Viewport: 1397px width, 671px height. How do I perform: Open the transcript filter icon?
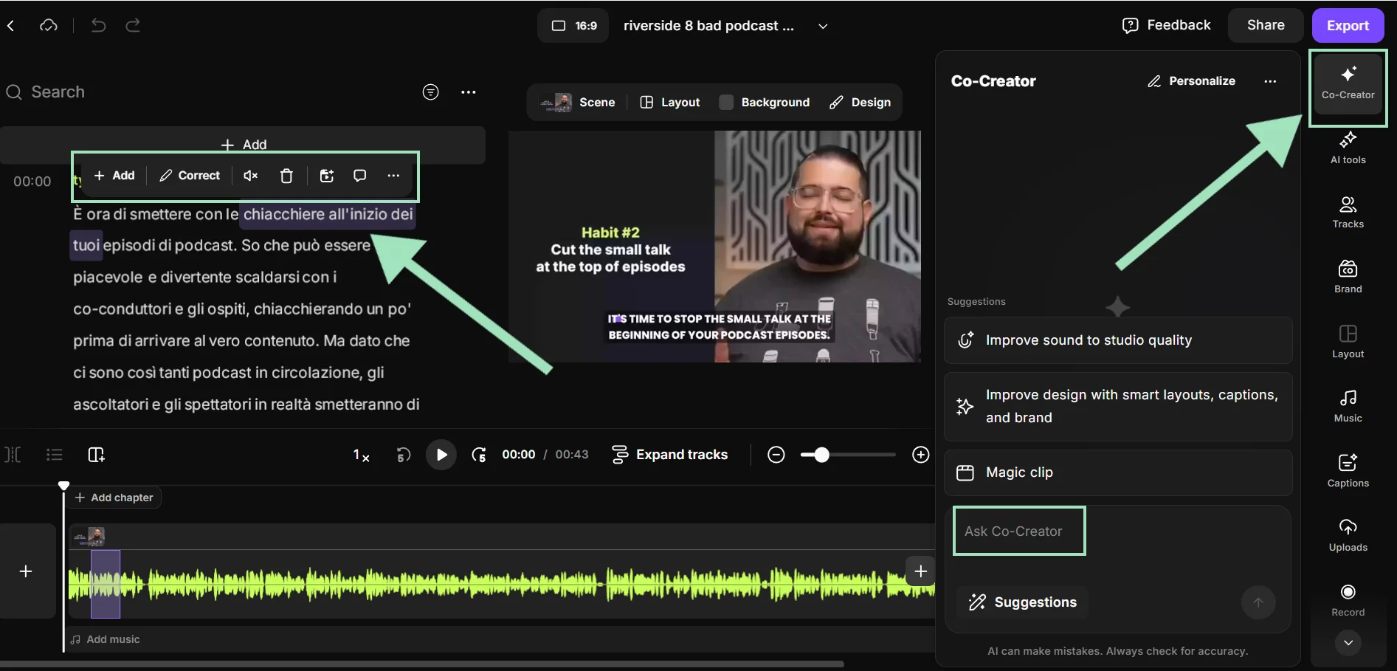pyautogui.click(x=430, y=92)
